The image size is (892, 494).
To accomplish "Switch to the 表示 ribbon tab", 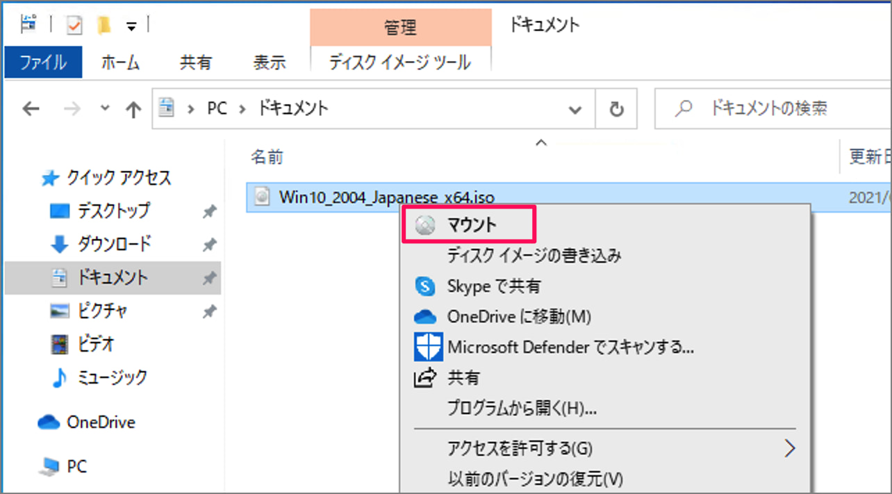I will [269, 63].
